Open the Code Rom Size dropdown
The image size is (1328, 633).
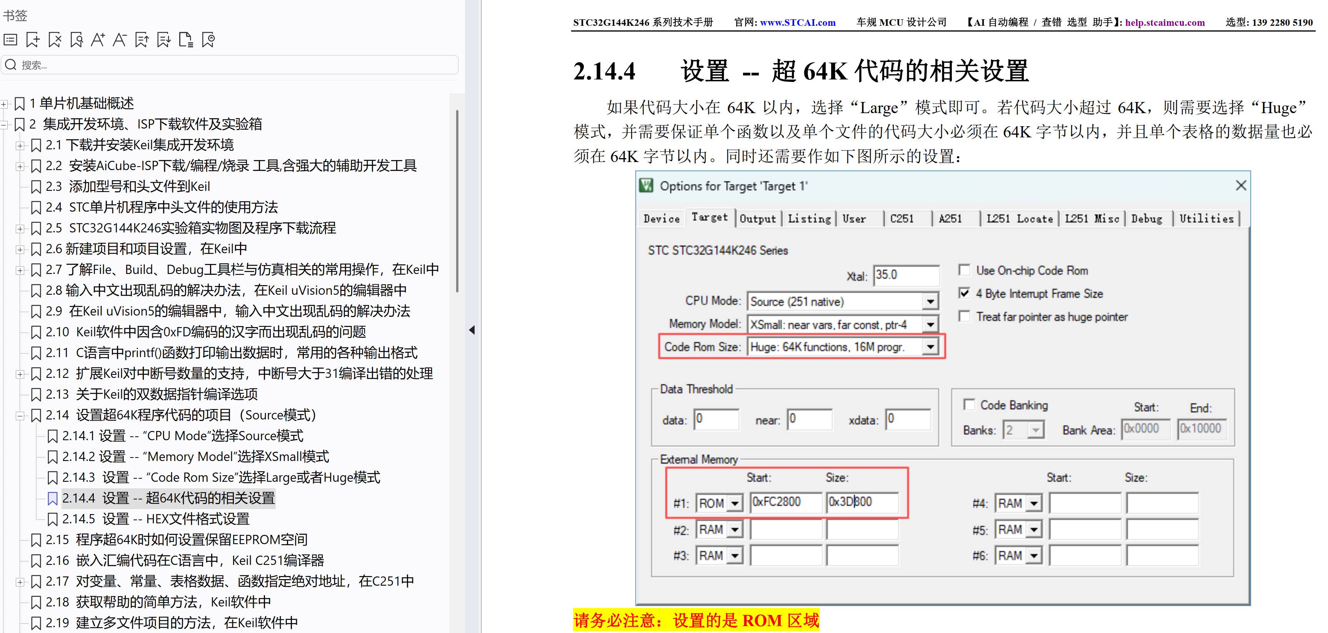(930, 347)
